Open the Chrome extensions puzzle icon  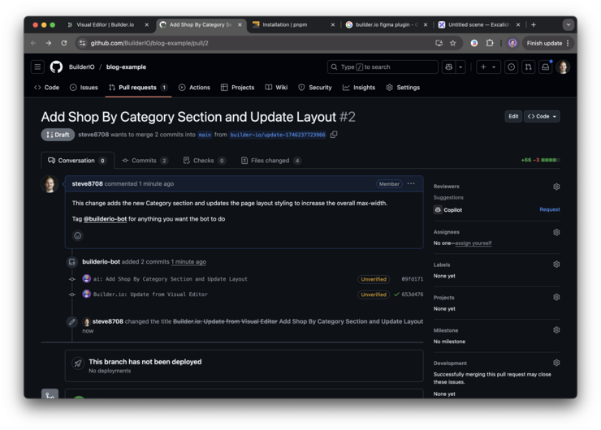pos(490,43)
